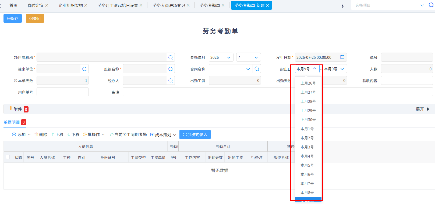This screenshot has width=435, height=204.
Task: Switch to the 劳务月工资起始日设置 tab
Action: (x=118, y=5)
